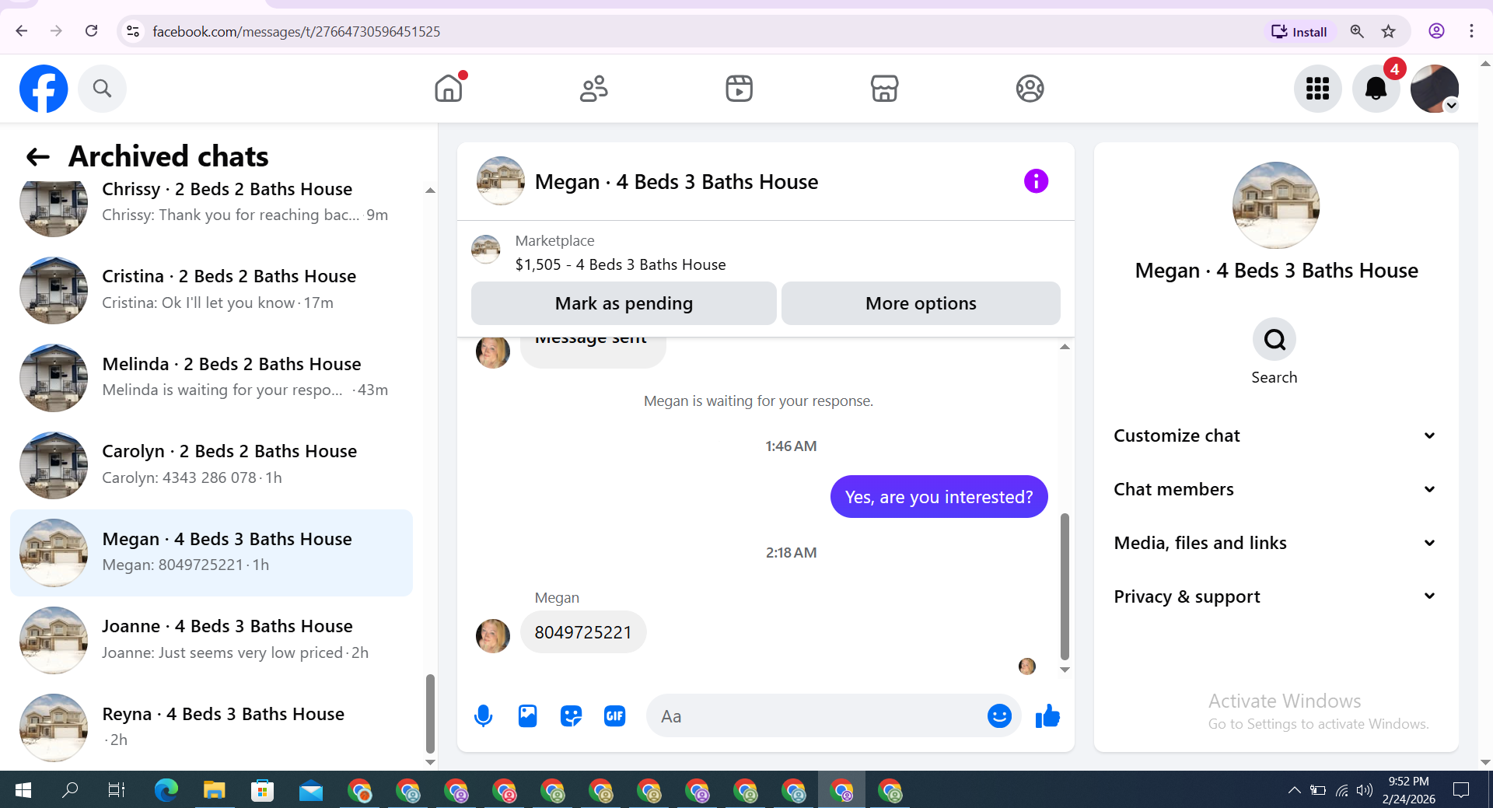Click the address bar URL

(296, 32)
